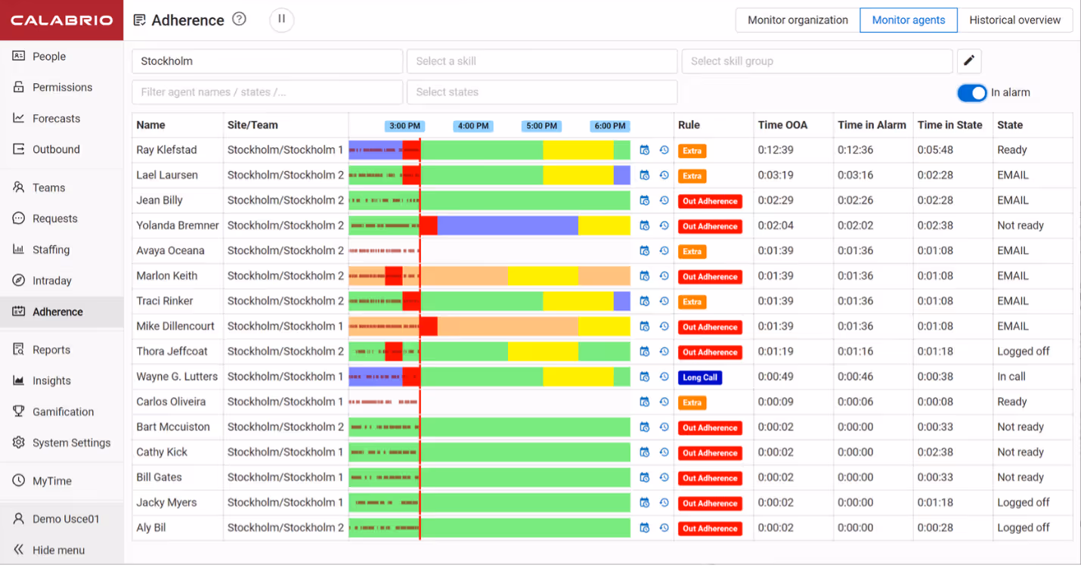Click the Filter agent names input
Viewport: 1081px width, 568px height.
[267, 92]
